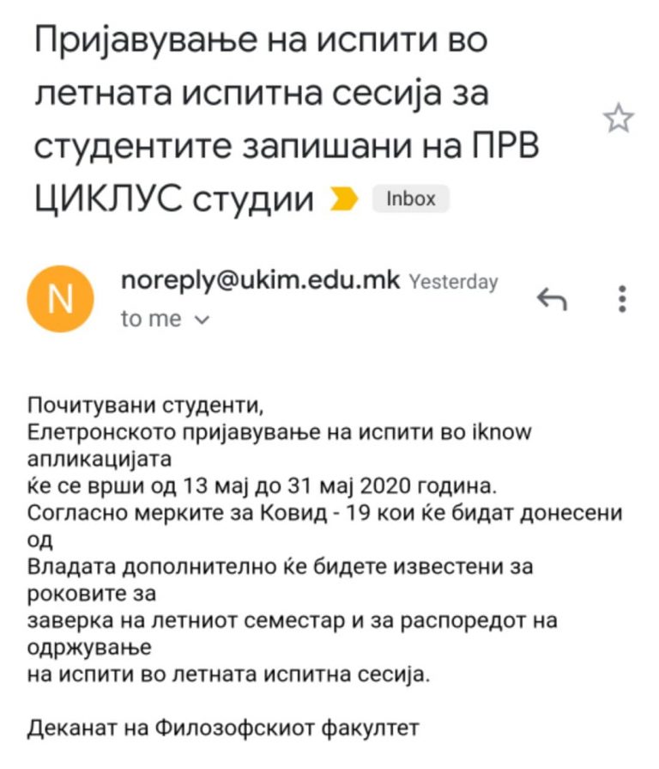Click sender address noreply@ukim.edu.mk
Image resolution: width=659 pixels, height=769 pixels.
261,281
